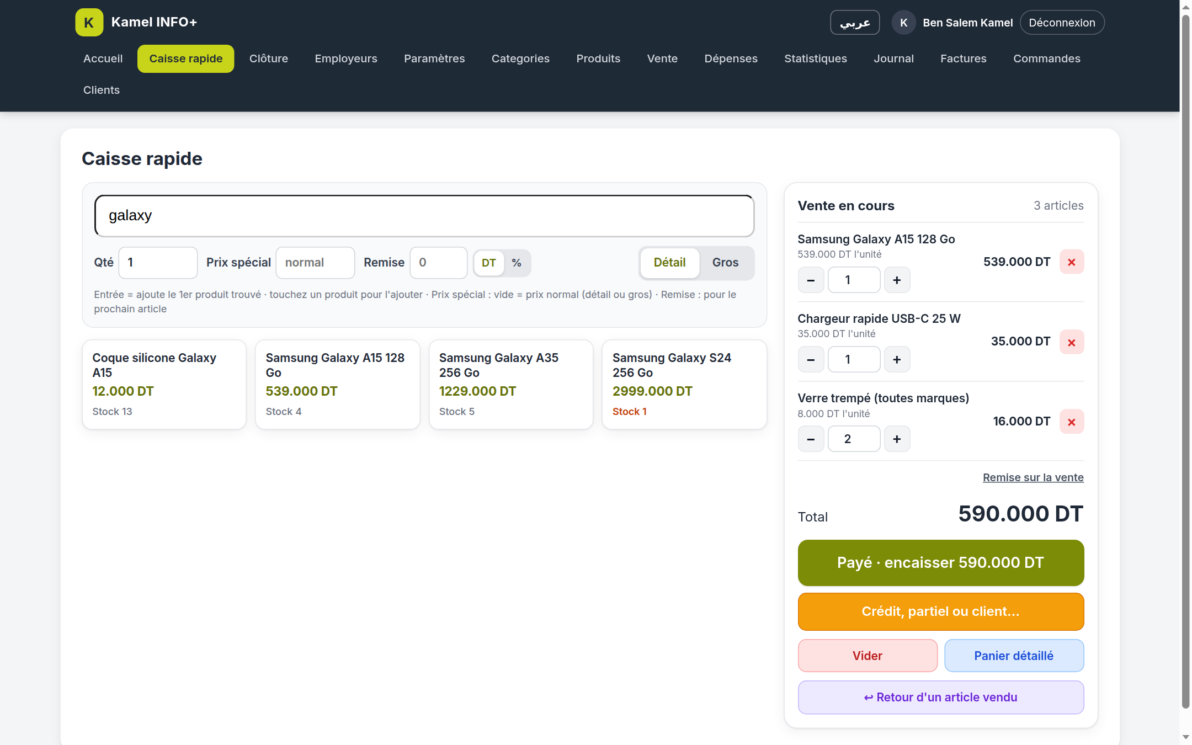Increase Chargeur rapide USB-C quantity
The image size is (1192, 745).
pos(897,360)
